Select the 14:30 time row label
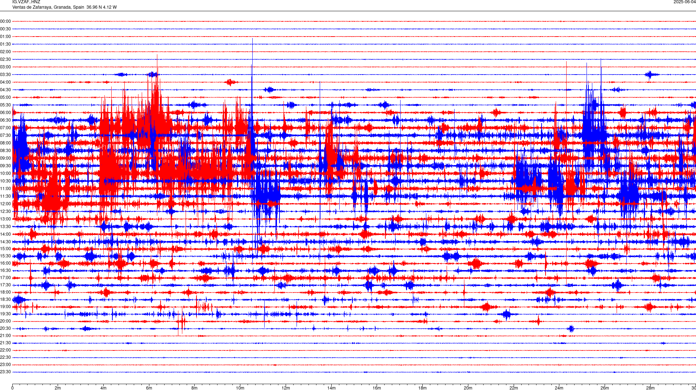 click(x=5, y=242)
